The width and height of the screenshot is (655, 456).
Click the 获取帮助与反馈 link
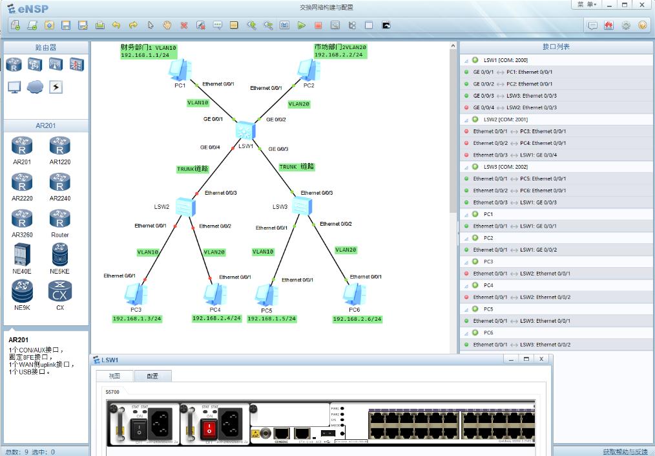click(x=625, y=451)
